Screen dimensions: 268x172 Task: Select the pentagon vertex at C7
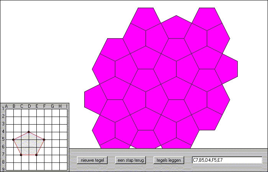point(21,155)
